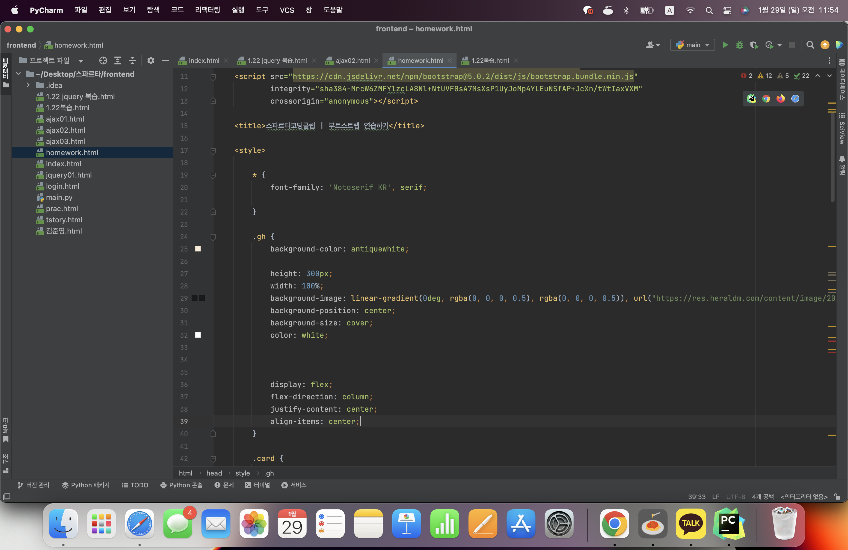This screenshot has width=848, height=550.
Task: Toggle the Bookmarks tool window stripe button
Action: (x=6, y=430)
